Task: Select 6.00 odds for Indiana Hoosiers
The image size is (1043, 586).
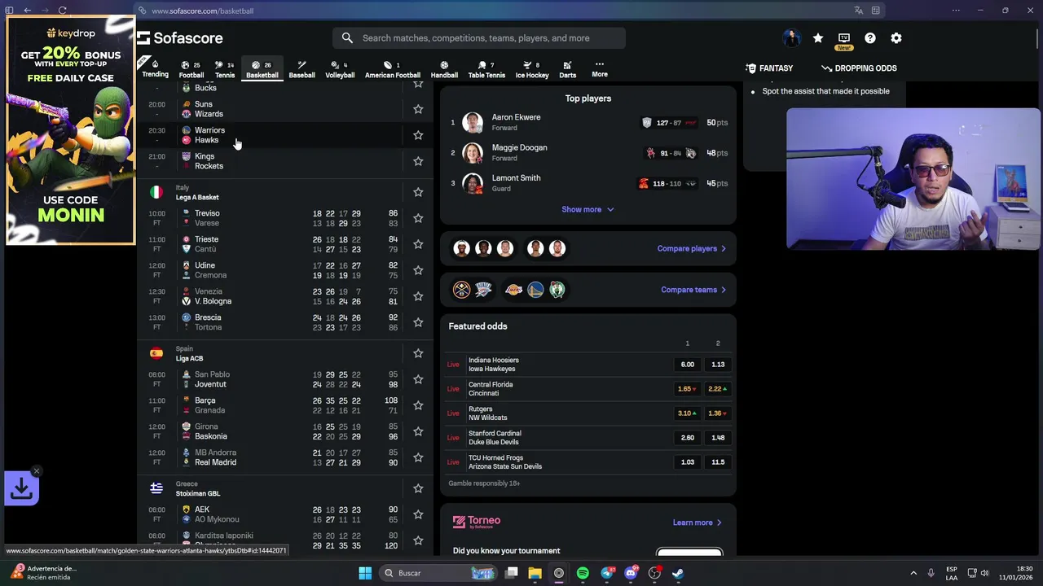Action: (x=688, y=365)
